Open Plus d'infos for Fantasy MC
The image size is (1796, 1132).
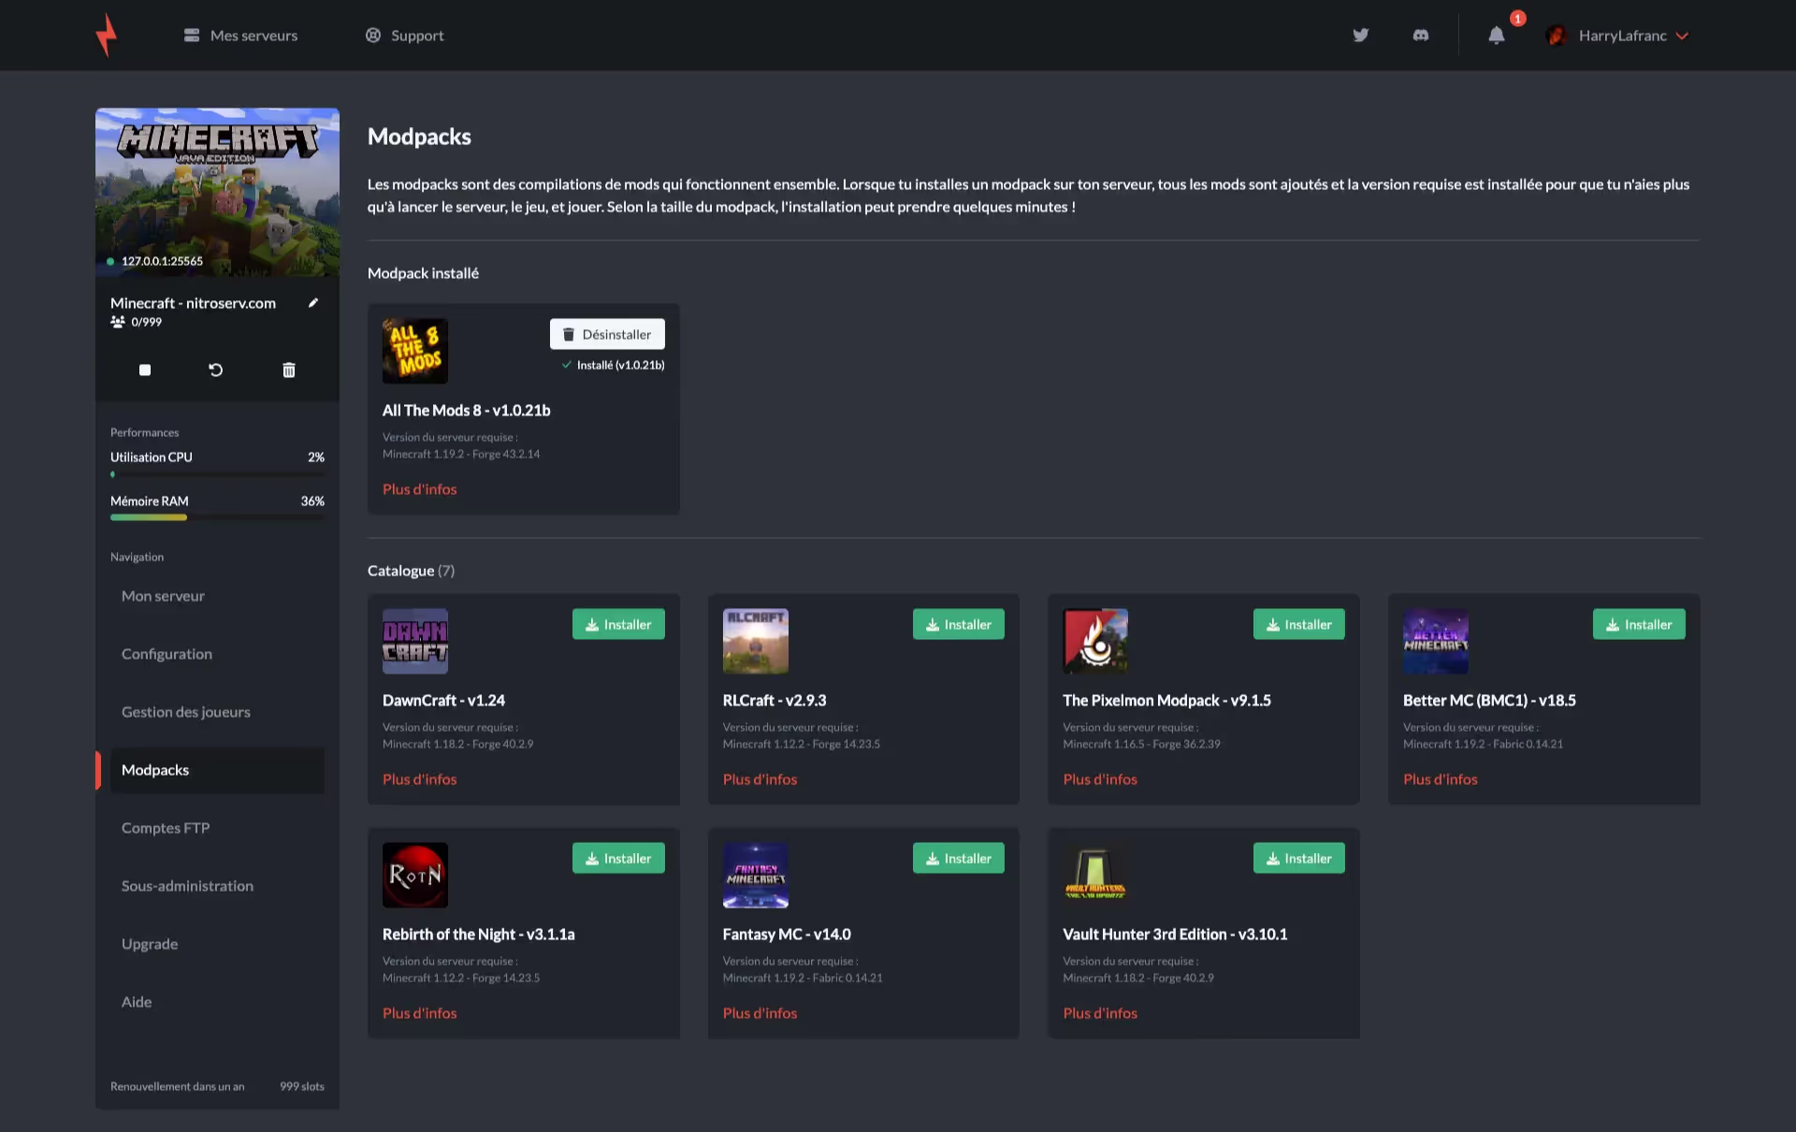click(760, 1013)
